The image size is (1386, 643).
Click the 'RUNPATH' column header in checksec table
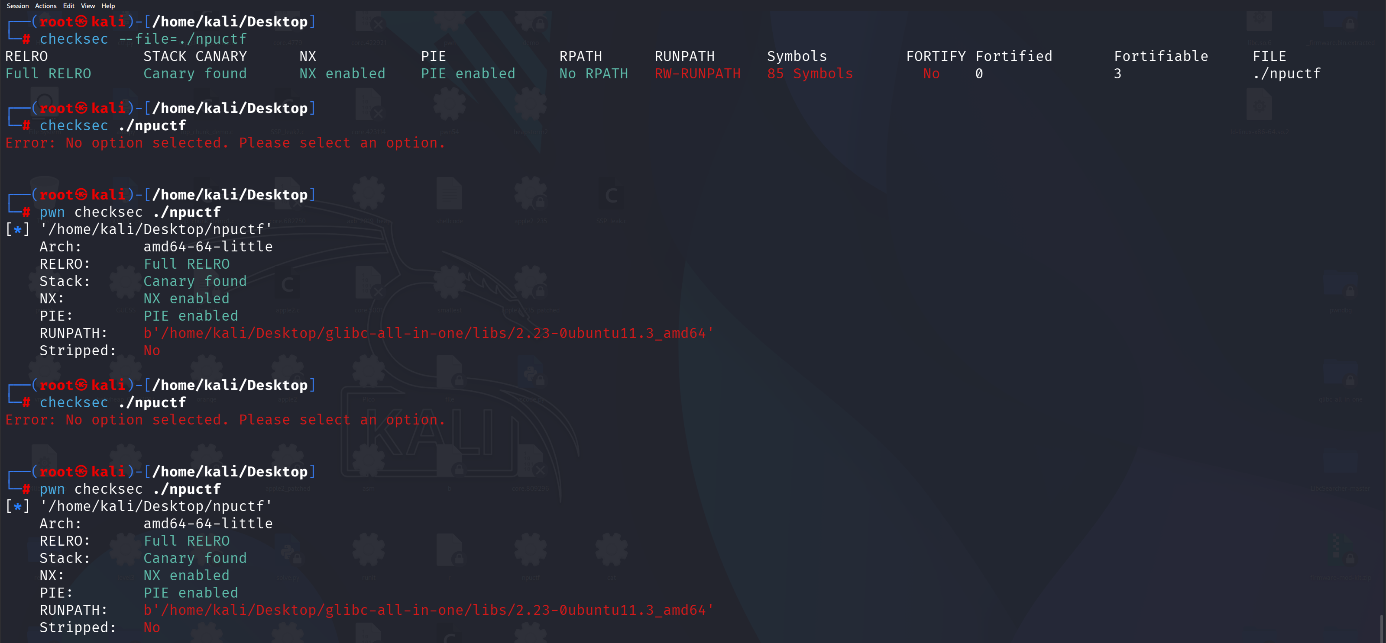pos(684,56)
